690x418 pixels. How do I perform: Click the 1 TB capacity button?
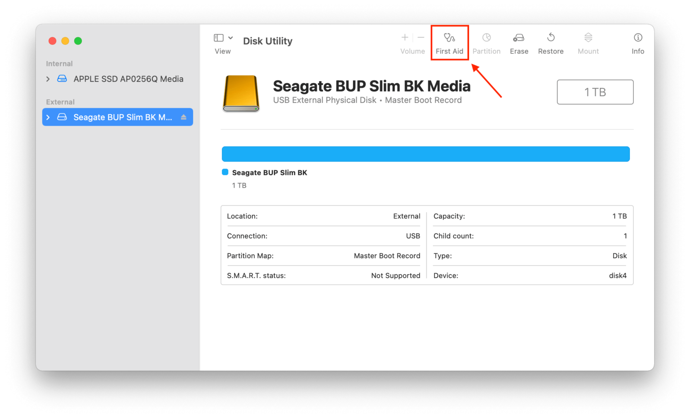coord(595,92)
